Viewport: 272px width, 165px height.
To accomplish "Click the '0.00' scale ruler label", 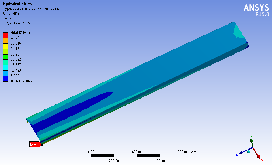I will pos(91,152).
